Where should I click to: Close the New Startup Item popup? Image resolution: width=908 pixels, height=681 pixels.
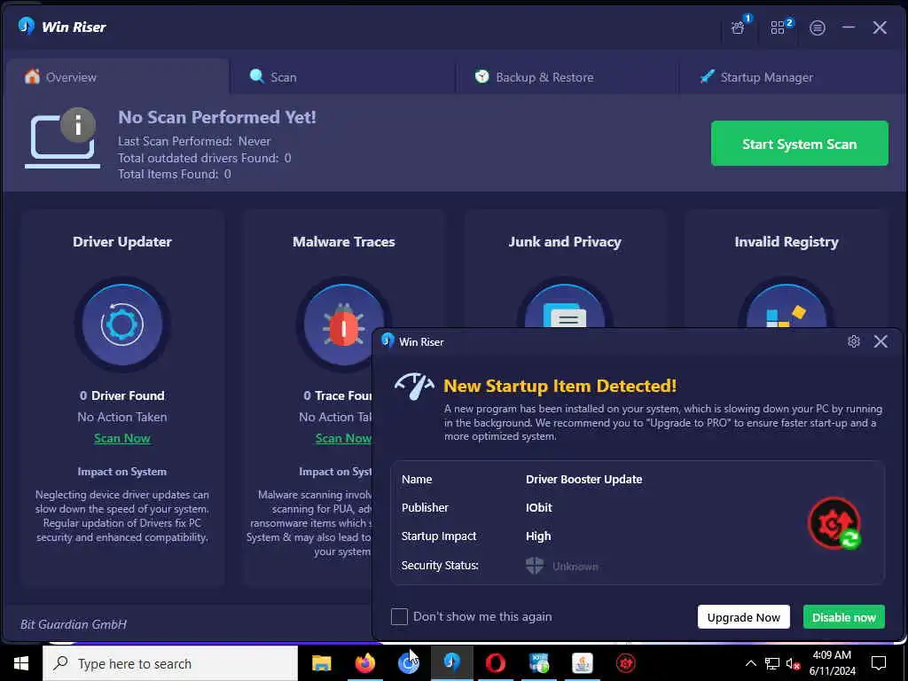(881, 341)
